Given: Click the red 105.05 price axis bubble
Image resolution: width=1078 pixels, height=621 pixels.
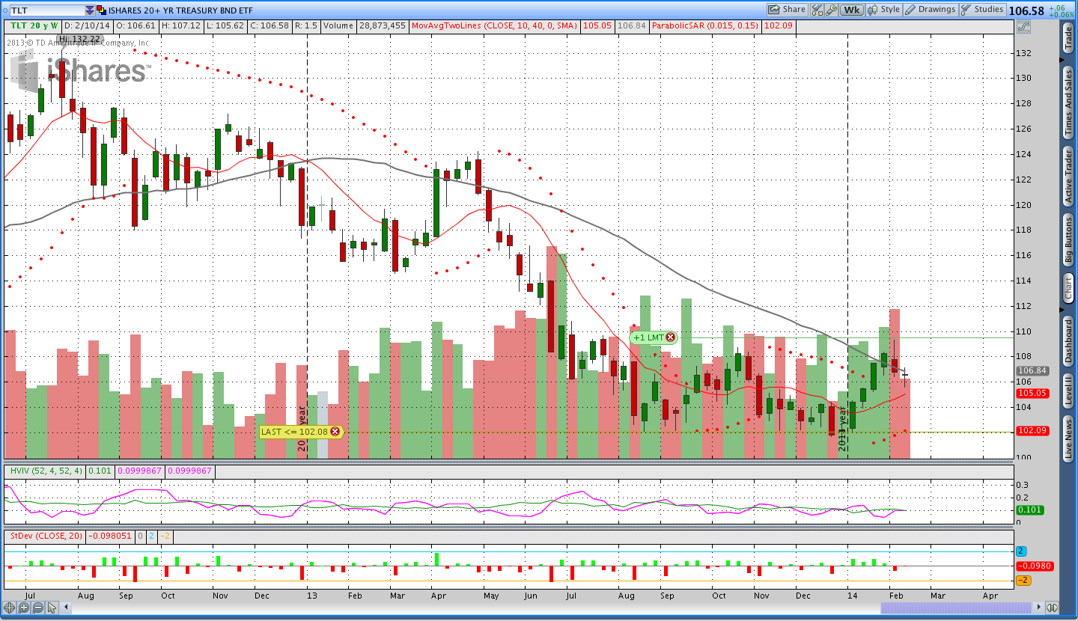Looking at the screenshot, I should [x=1032, y=393].
